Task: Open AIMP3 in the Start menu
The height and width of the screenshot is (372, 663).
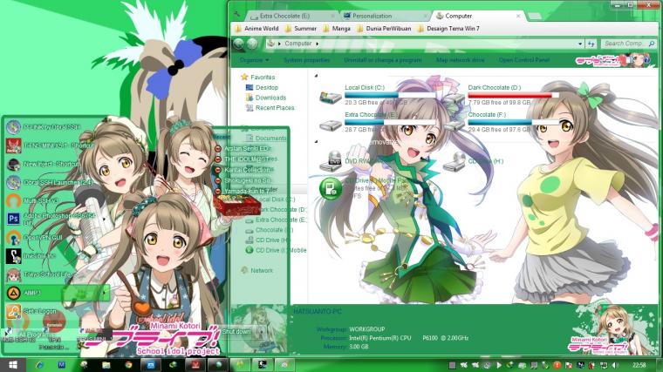Action: (55, 293)
